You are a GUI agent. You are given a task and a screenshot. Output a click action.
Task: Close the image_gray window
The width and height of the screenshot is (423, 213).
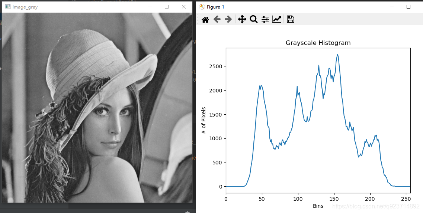tap(184, 7)
